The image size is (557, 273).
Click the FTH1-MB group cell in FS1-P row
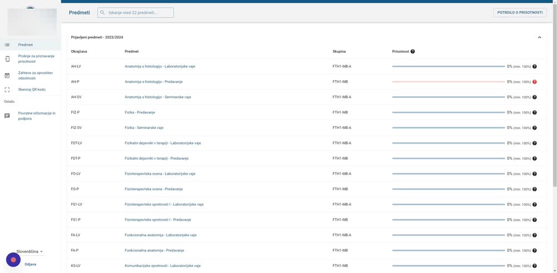340,220
